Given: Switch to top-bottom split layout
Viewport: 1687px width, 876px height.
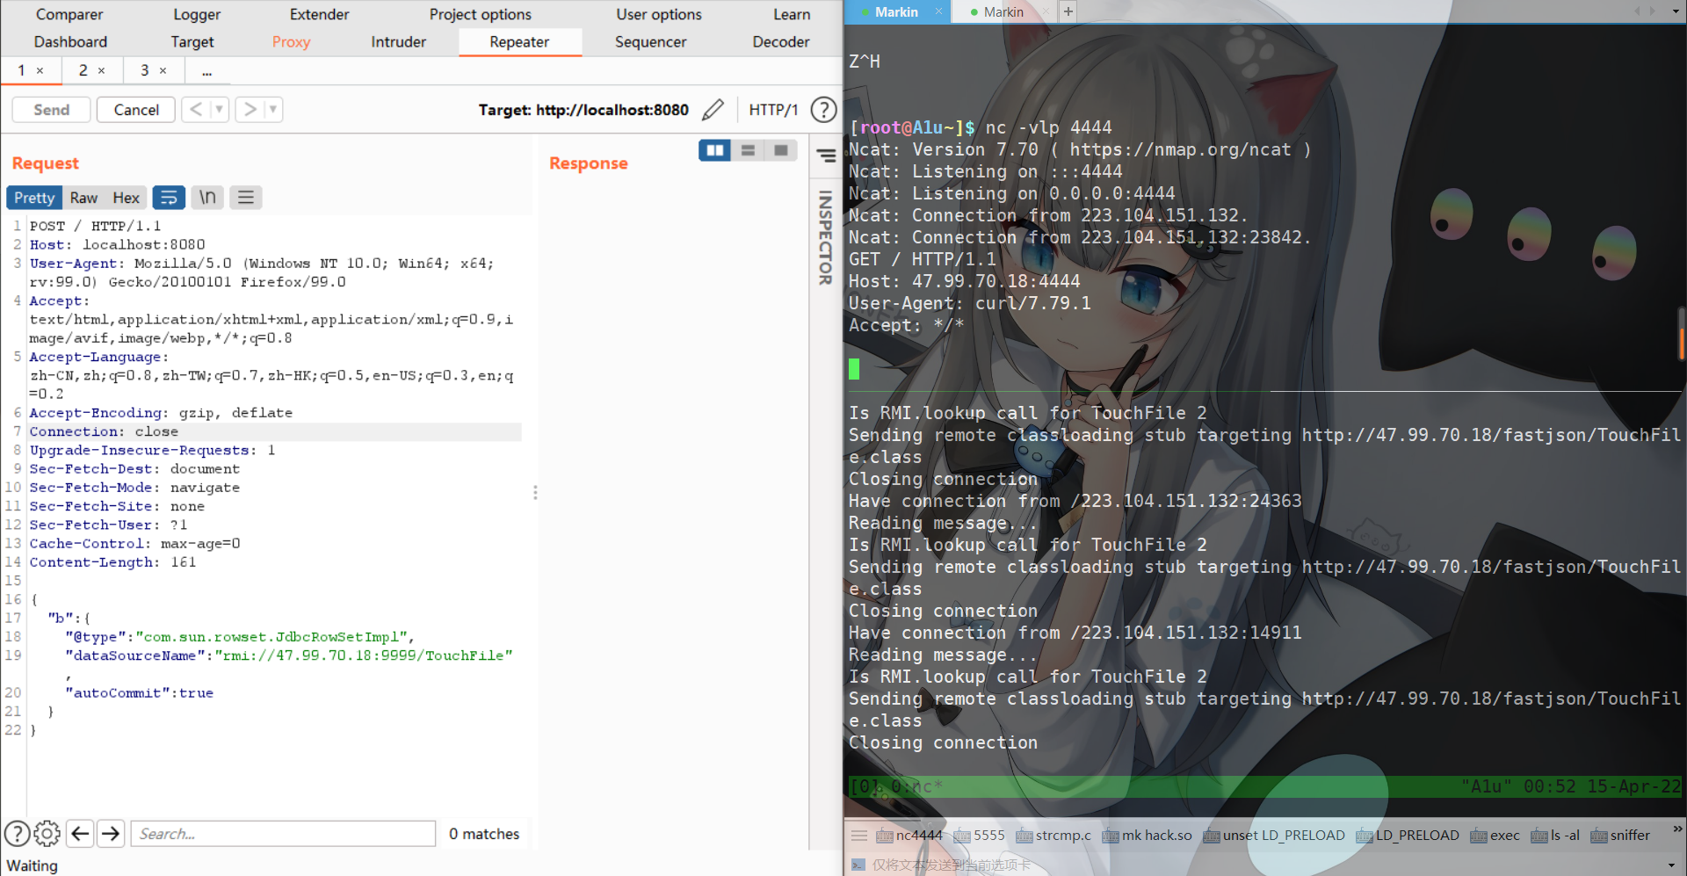Looking at the screenshot, I should point(748,151).
